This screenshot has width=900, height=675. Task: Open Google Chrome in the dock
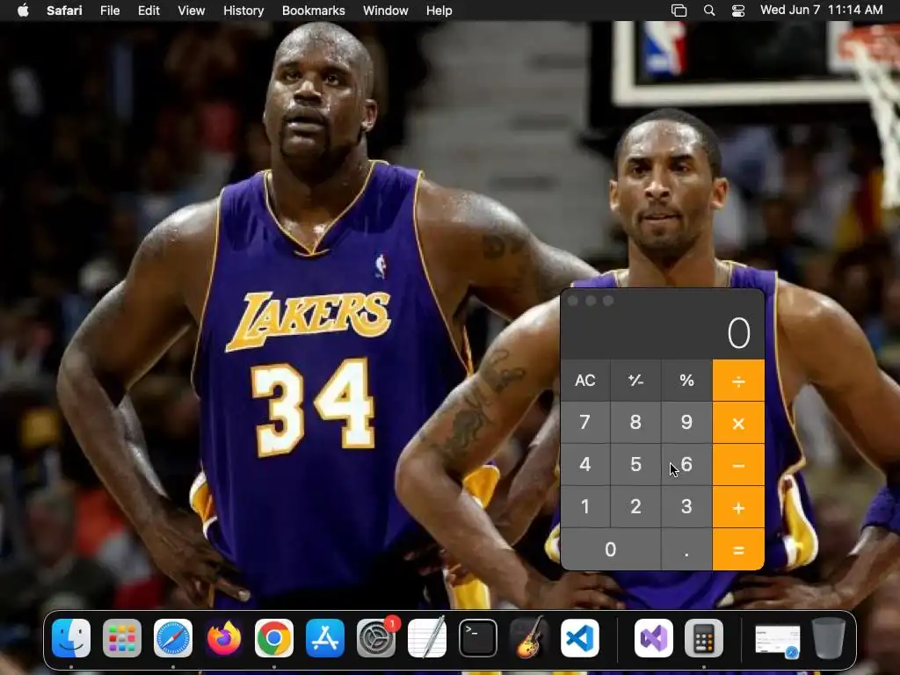[x=274, y=638]
